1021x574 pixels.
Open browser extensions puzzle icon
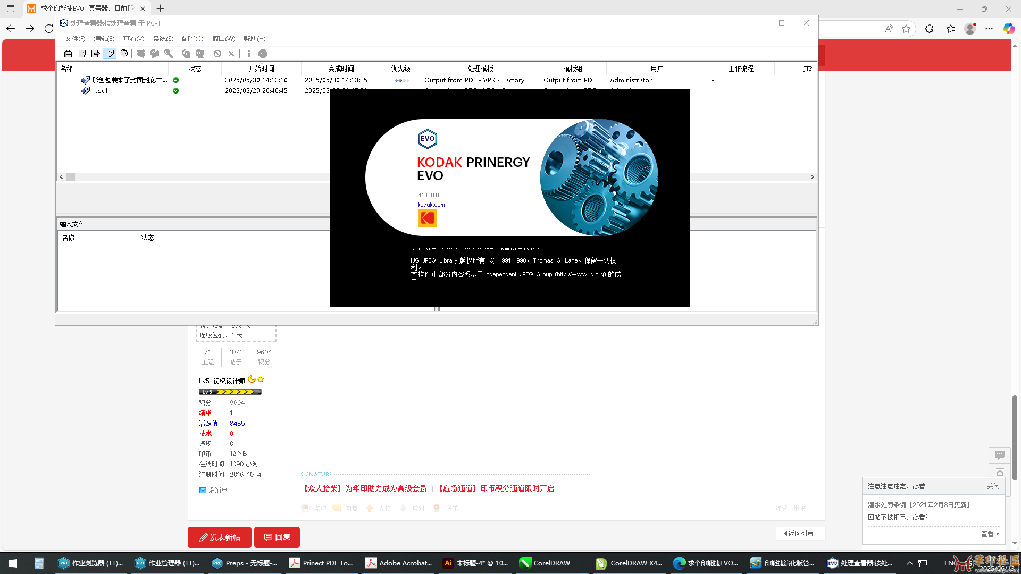pos(929,29)
